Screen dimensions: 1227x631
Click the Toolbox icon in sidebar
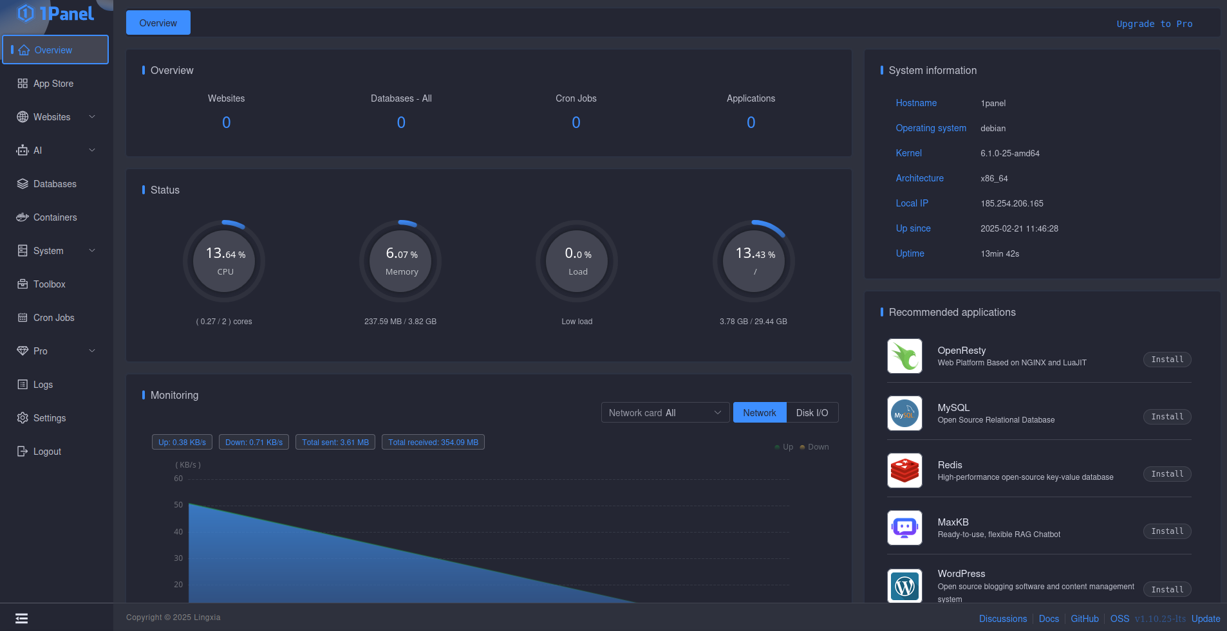tap(23, 284)
